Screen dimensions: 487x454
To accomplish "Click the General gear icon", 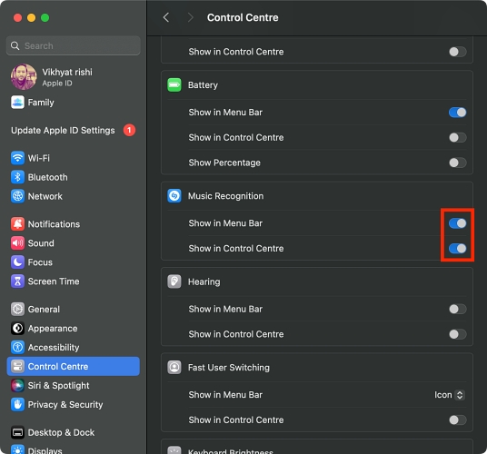I will (17, 309).
